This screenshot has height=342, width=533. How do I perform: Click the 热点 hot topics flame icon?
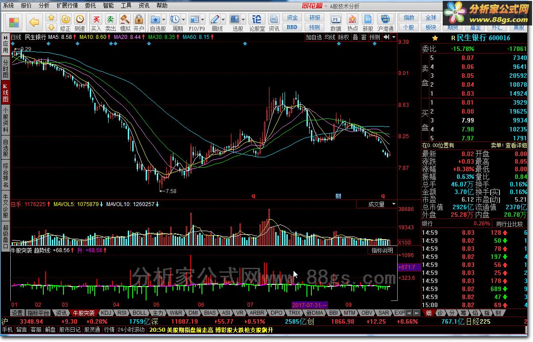click(x=353, y=22)
